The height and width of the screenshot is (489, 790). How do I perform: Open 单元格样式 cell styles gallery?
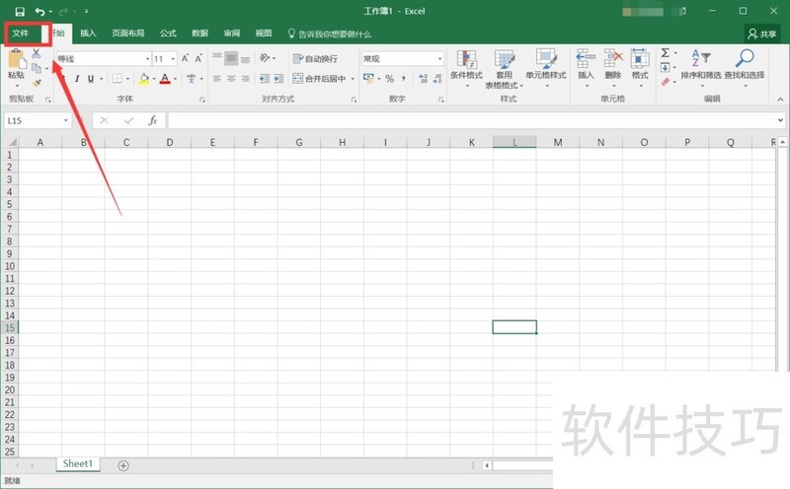(x=546, y=68)
